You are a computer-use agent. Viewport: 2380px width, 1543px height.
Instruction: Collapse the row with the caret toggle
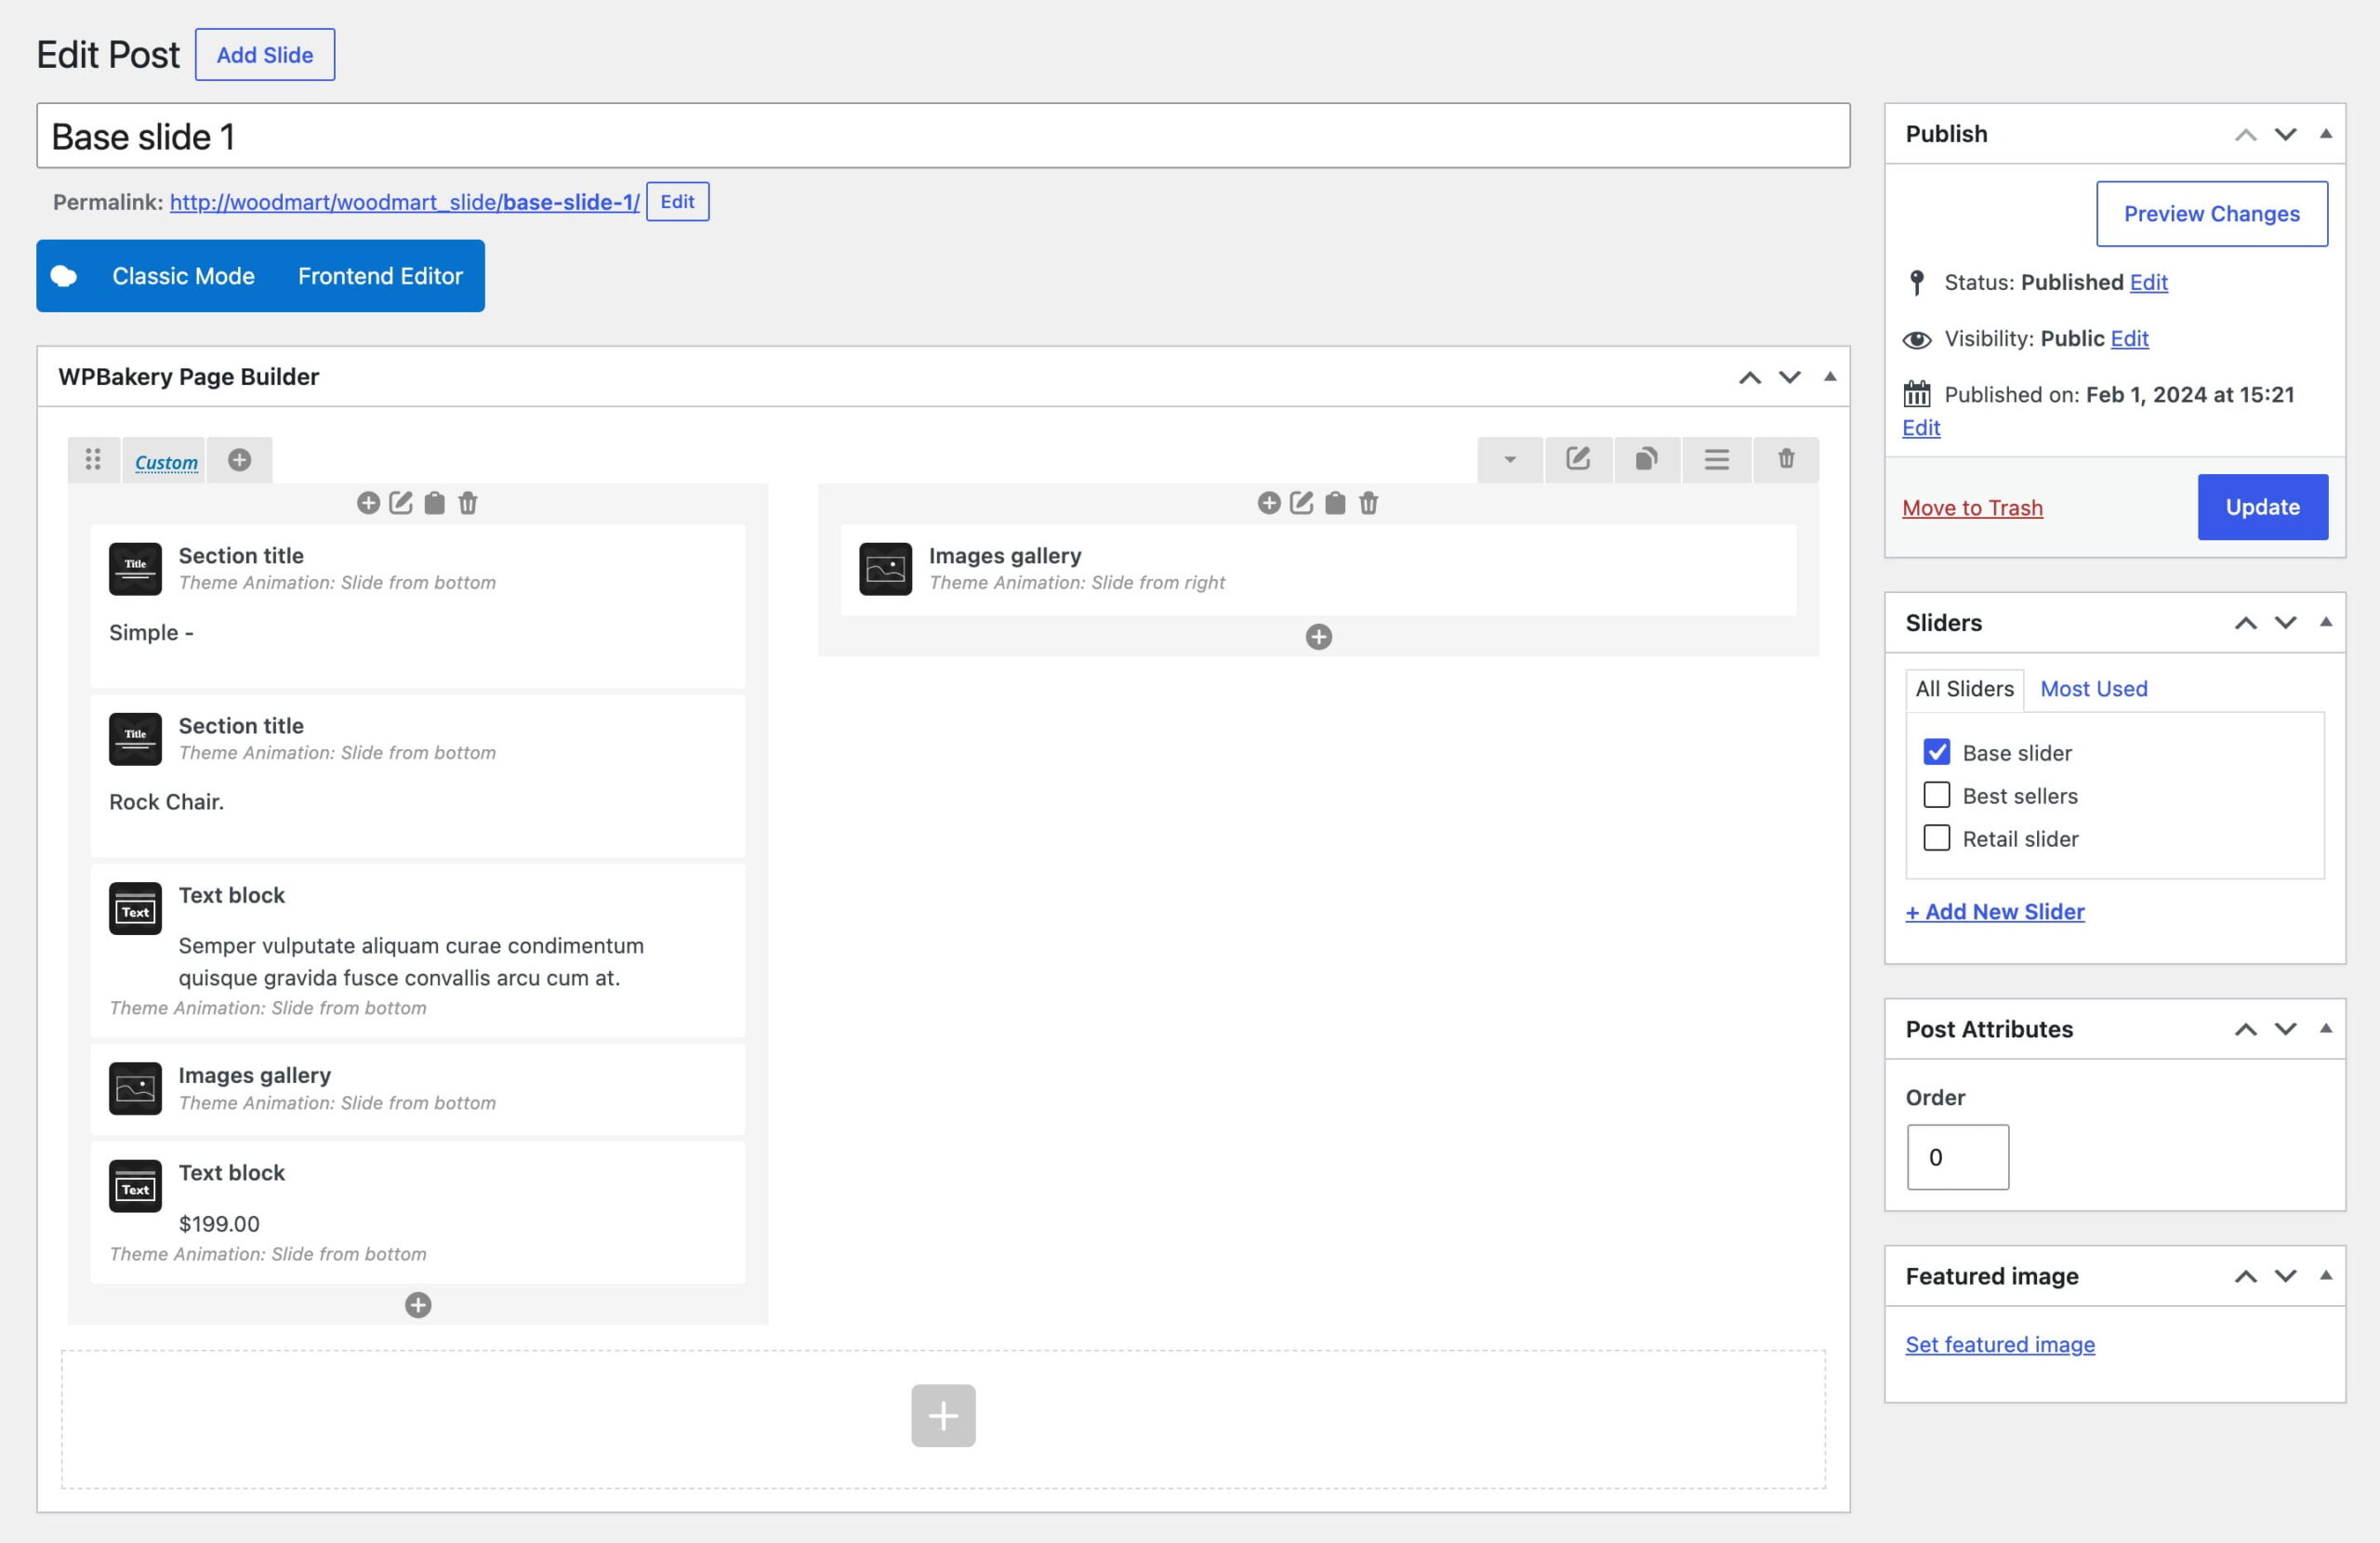pyautogui.click(x=1510, y=459)
